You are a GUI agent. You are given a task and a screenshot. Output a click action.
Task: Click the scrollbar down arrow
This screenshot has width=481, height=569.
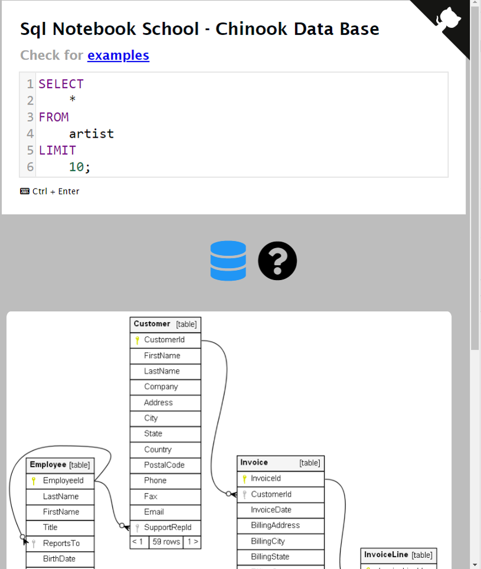475,565
